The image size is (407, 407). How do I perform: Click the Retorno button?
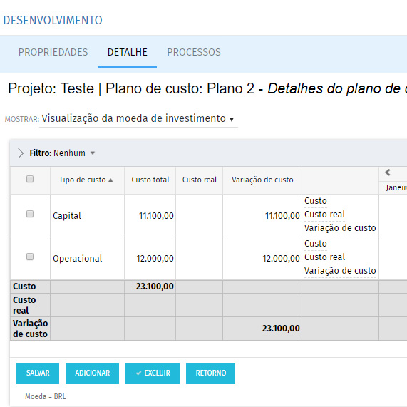tap(210, 373)
